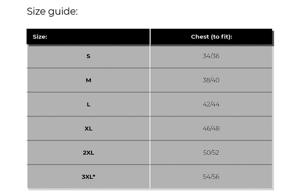Screen dimensions: 291x193
Task: Click the 38/40 chest measurement
Action: (211, 80)
